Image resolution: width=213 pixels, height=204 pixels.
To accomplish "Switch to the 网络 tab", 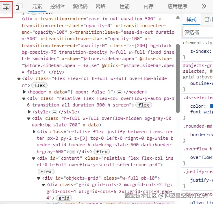I will coord(100,7).
